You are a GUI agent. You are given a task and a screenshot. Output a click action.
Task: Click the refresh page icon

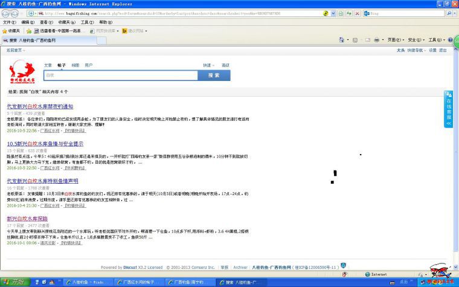click(x=349, y=13)
